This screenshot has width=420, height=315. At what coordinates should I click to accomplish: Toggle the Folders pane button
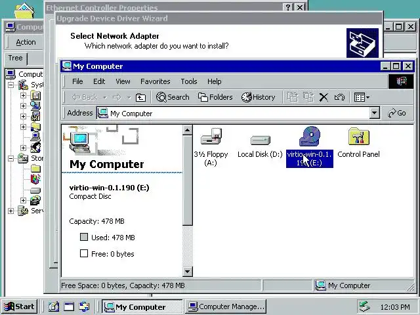[215, 97]
